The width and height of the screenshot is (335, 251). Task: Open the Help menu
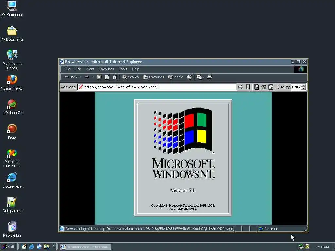pos(136,69)
